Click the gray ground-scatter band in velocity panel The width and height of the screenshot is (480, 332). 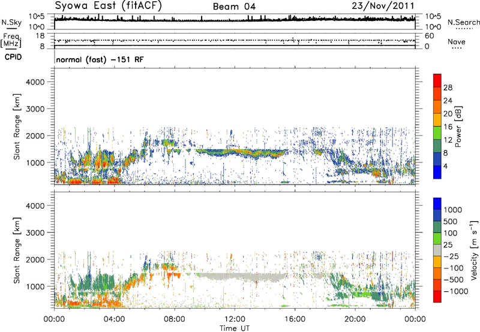click(x=241, y=277)
